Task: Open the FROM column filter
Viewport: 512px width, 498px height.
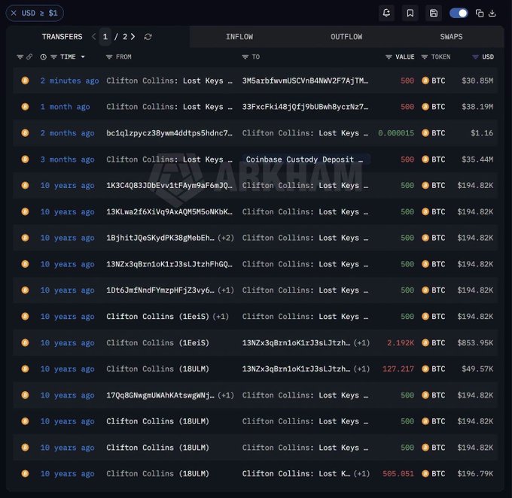Action: click(109, 57)
